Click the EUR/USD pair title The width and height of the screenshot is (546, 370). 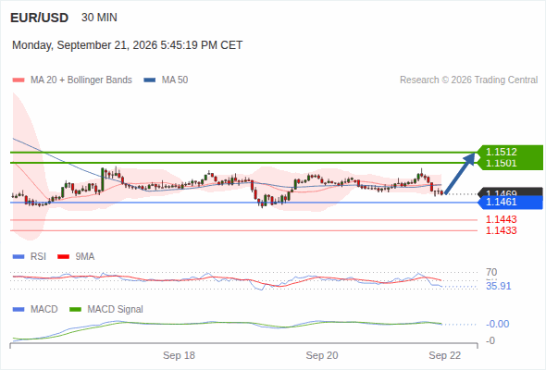[40, 18]
